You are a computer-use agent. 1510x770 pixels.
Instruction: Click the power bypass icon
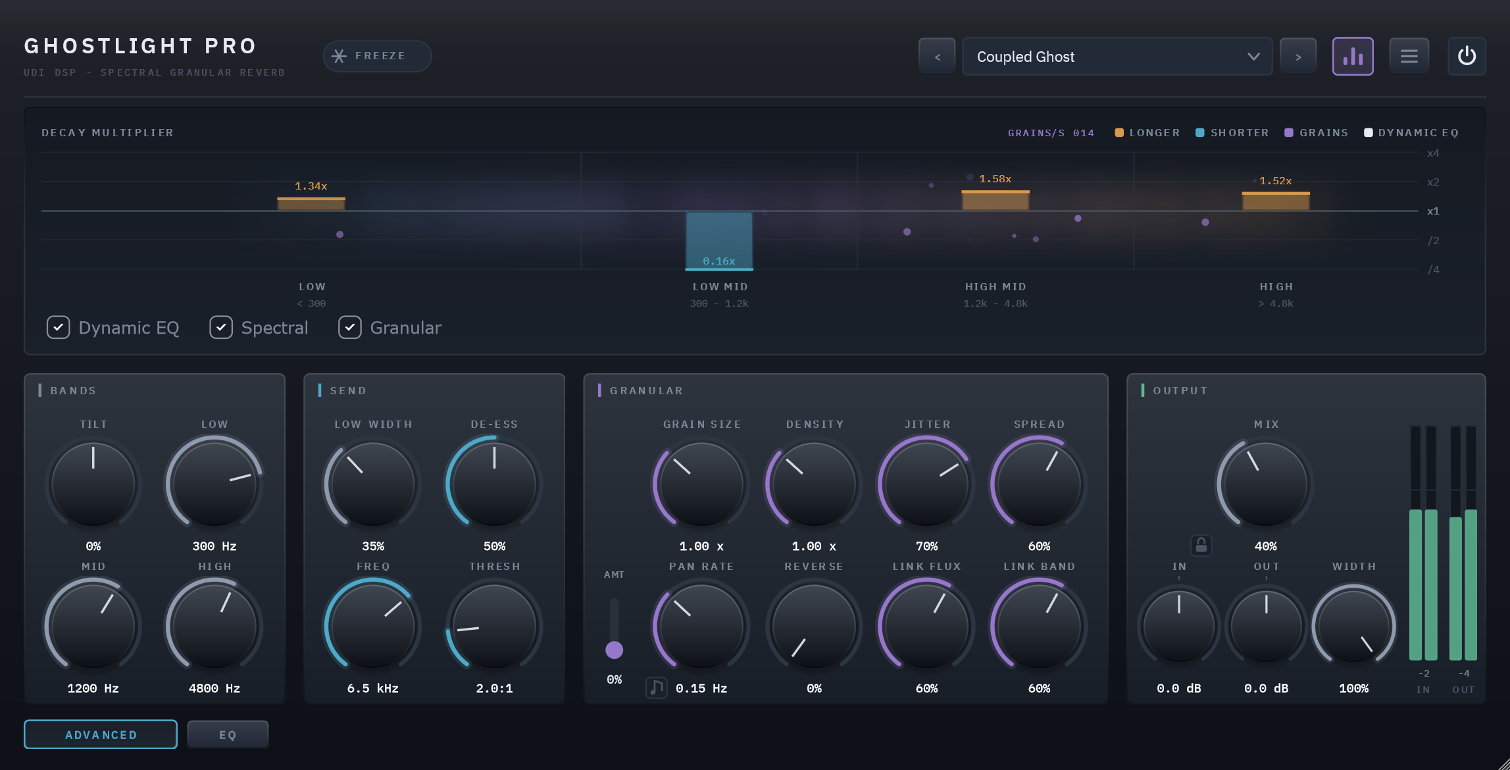(x=1467, y=57)
